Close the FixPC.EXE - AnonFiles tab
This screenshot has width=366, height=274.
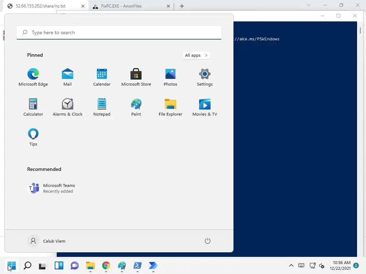[168, 6]
